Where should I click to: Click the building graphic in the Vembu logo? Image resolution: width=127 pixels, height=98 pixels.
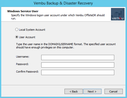[118, 13]
